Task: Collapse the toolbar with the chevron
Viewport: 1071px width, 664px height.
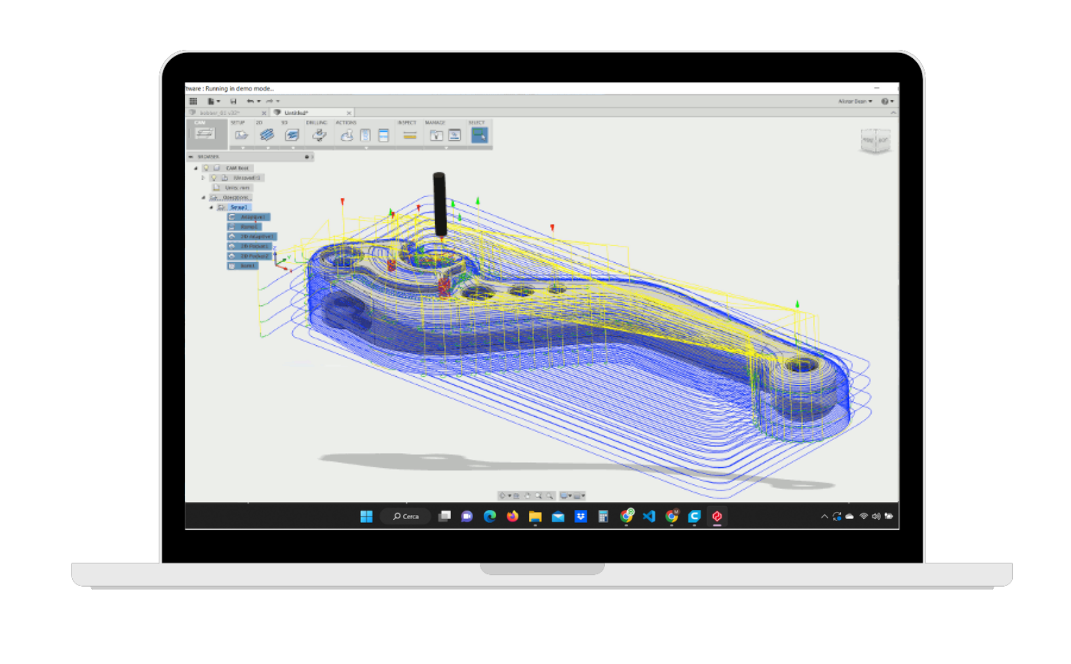Action: click(x=893, y=113)
